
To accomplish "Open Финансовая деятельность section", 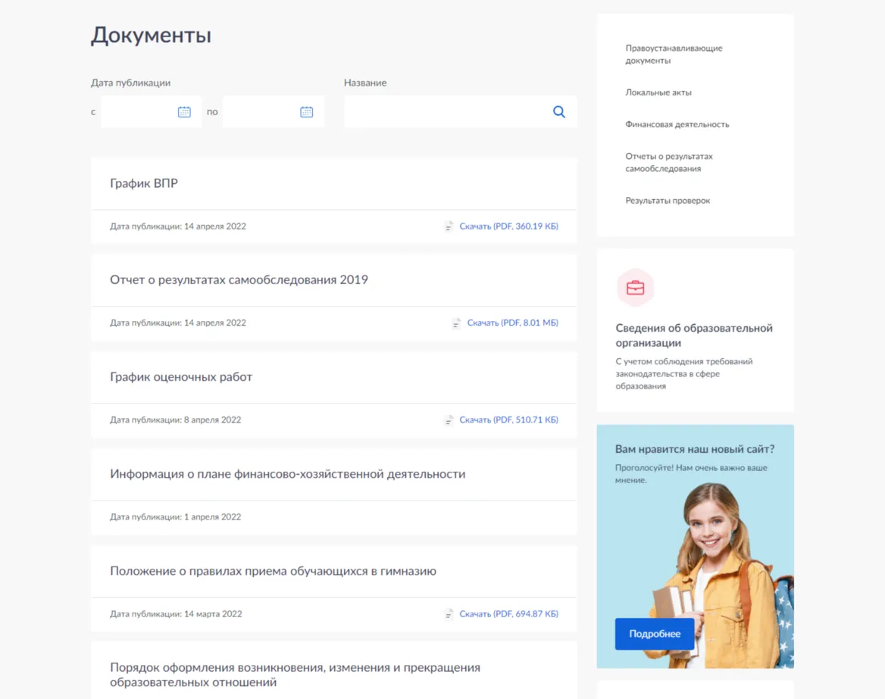I will coord(677,124).
